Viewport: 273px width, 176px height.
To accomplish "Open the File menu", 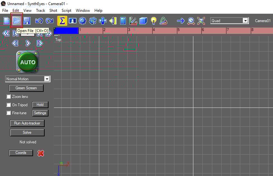I will 5,11.
